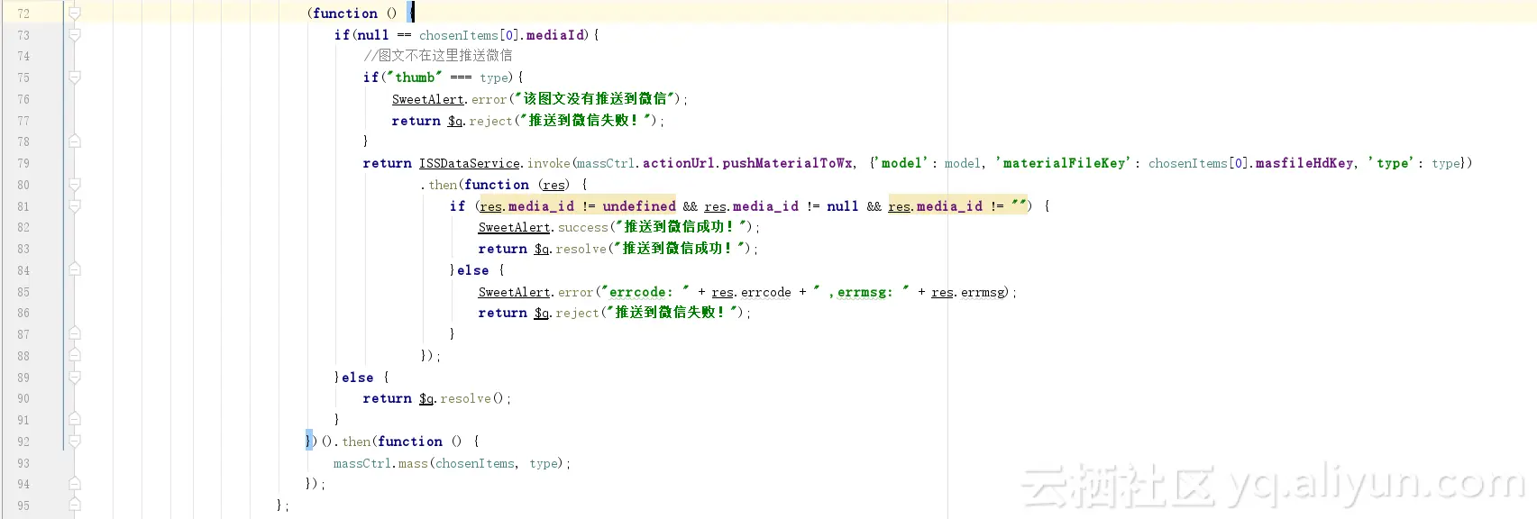Toggle the fold marker on line 84
This screenshot has width=1537, height=519.
(x=75, y=270)
